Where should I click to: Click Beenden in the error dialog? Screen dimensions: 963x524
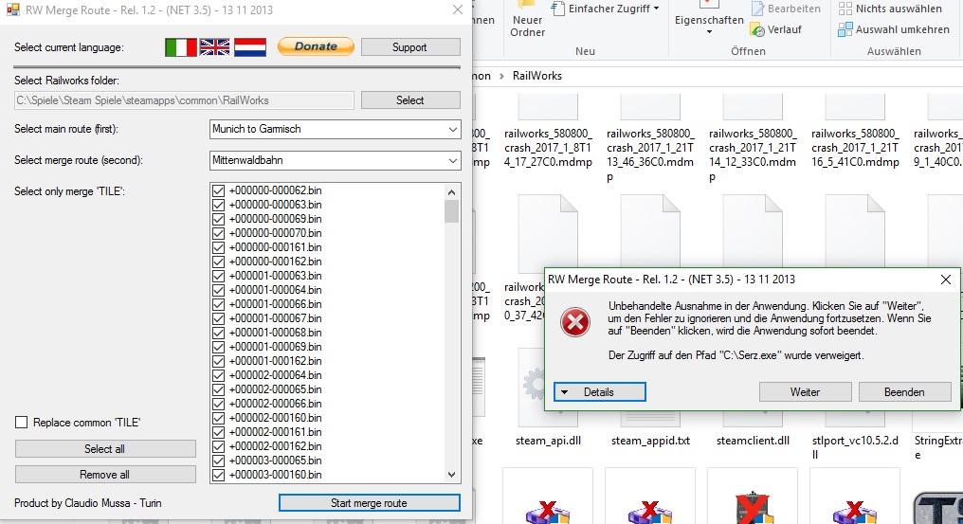[x=904, y=392]
